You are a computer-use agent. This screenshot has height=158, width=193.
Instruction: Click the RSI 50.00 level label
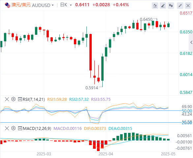pos(187,111)
